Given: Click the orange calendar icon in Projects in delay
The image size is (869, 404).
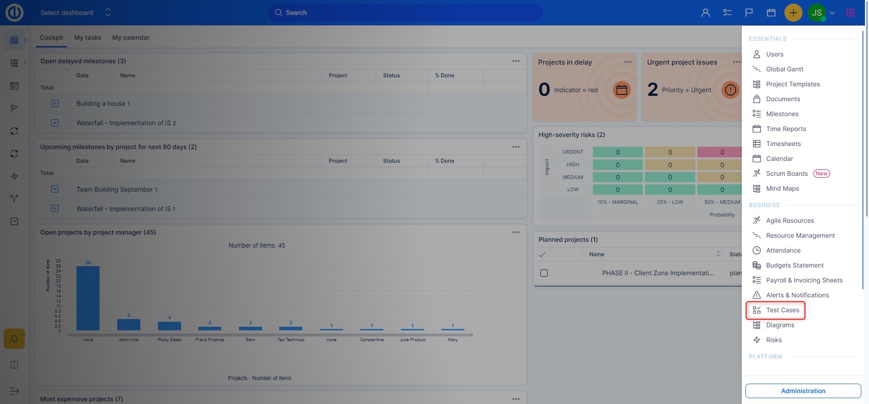Looking at the screenshot, I should pyautogui.click(x=621, y=90).
